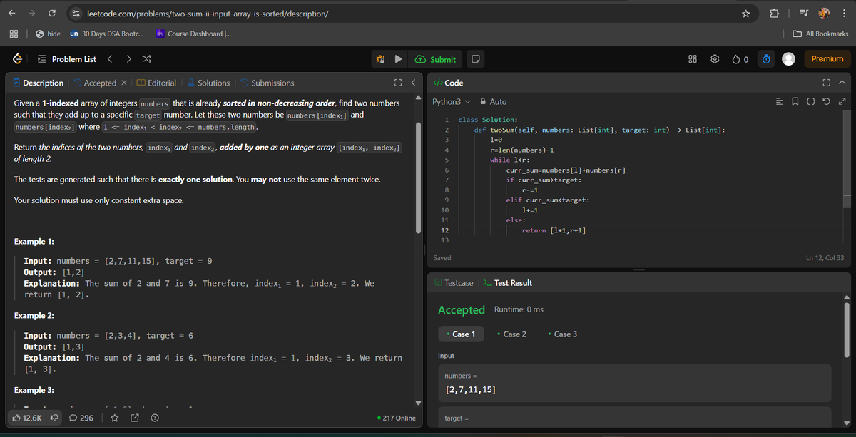Click code line 12 return statement
Screen dimensions: 856x437
[x=554, y=230]
